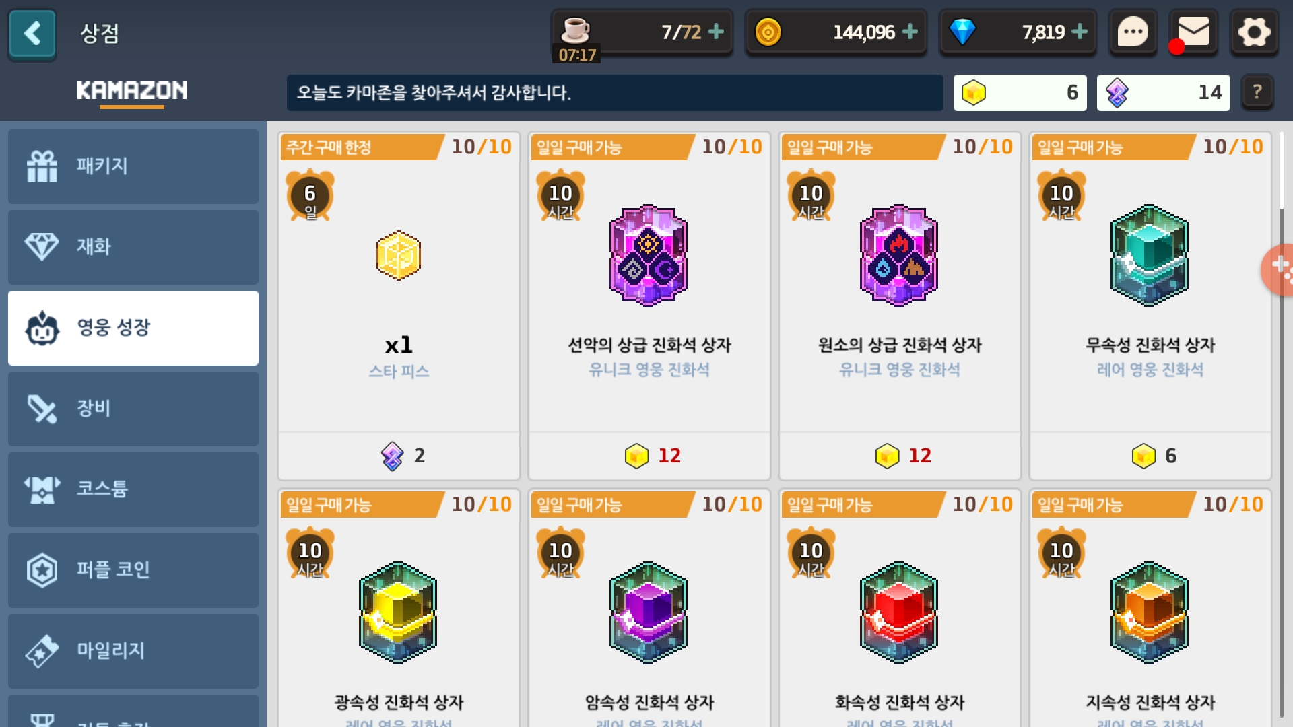Open the 마일리지 category

[x=133, y=651]
